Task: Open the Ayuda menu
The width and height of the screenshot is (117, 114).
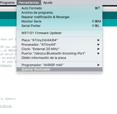Action: (x=48, y=3)
